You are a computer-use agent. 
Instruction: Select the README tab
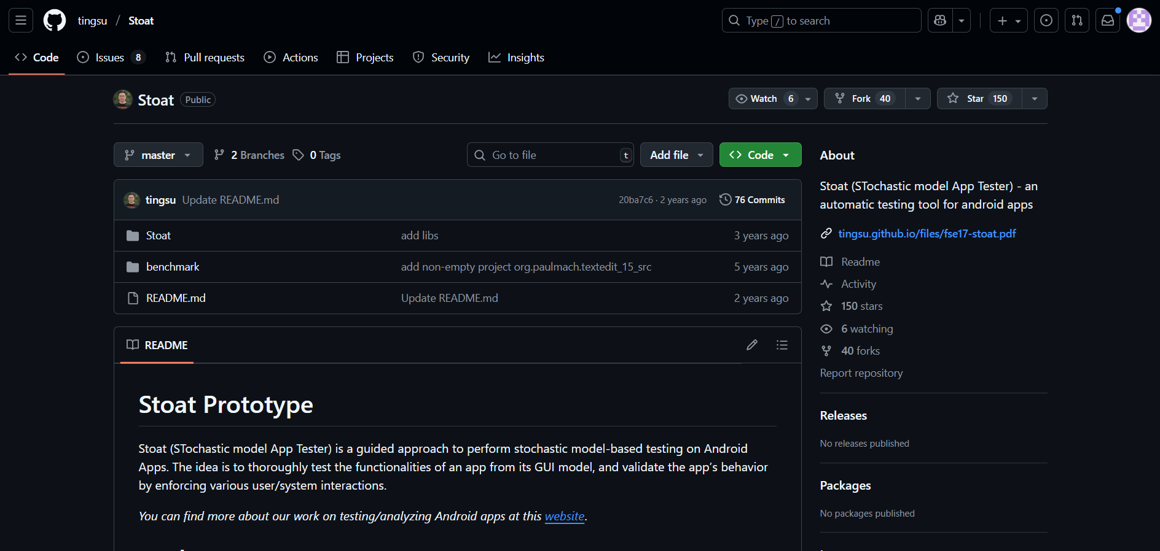157,345
